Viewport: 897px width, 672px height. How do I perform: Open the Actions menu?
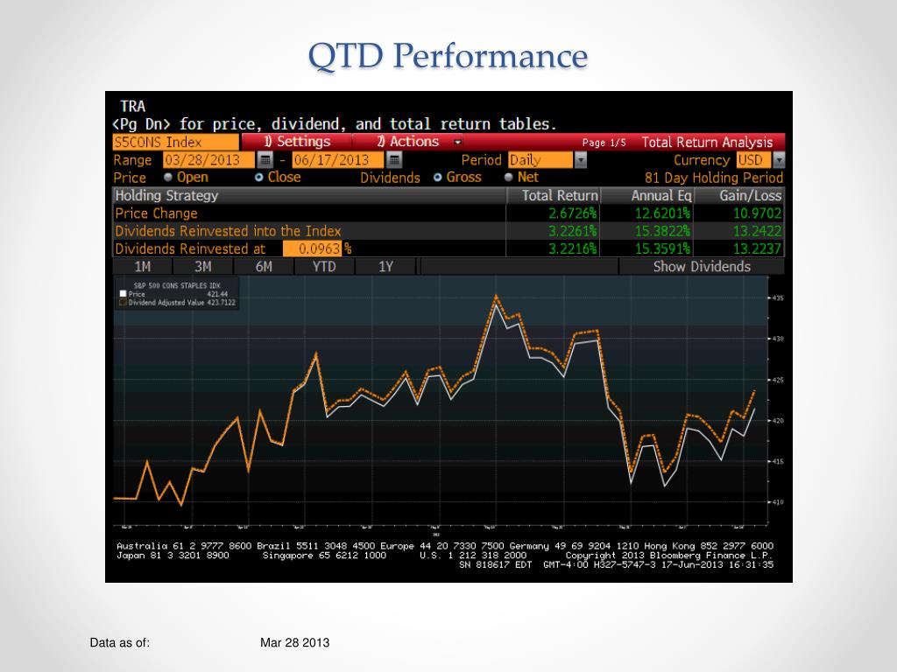pos(407,142)
